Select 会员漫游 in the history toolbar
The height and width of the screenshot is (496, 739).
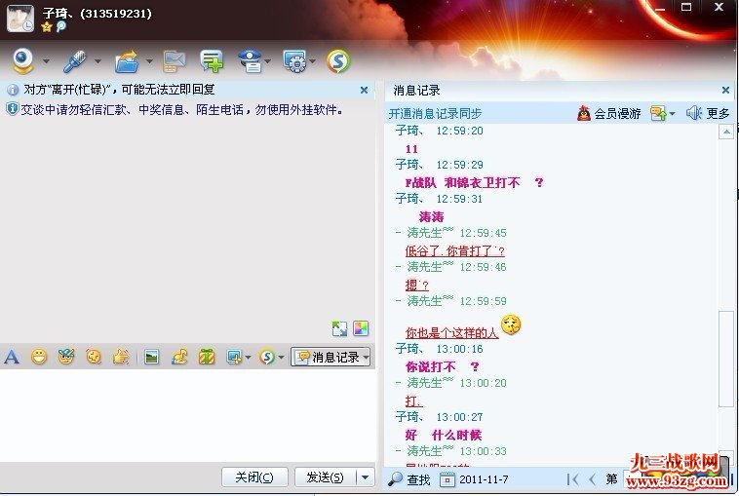609,113
